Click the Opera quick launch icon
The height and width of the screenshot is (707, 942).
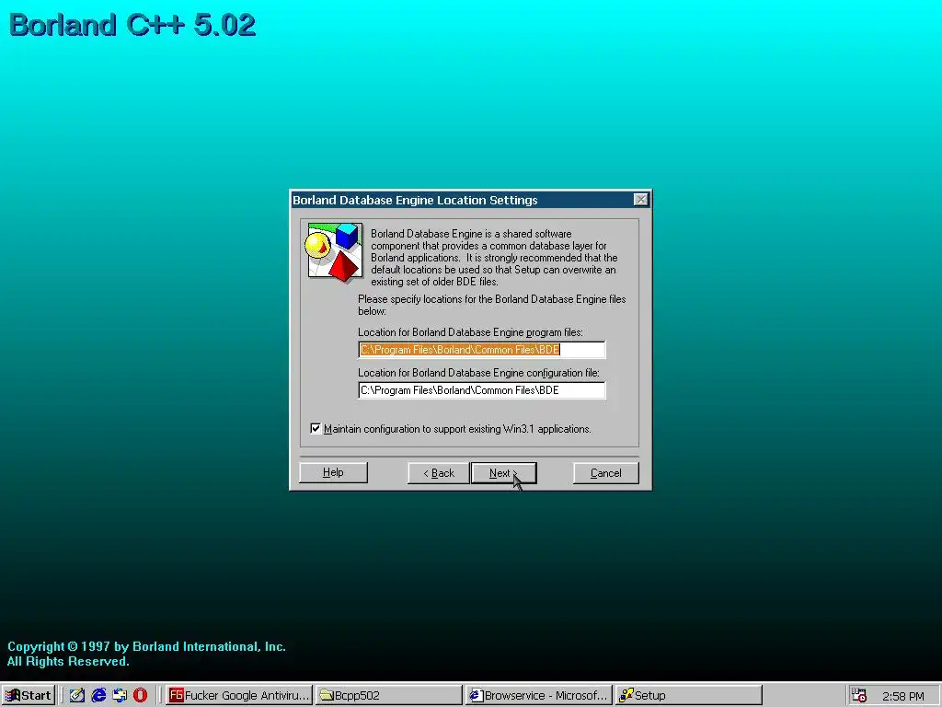141,696
